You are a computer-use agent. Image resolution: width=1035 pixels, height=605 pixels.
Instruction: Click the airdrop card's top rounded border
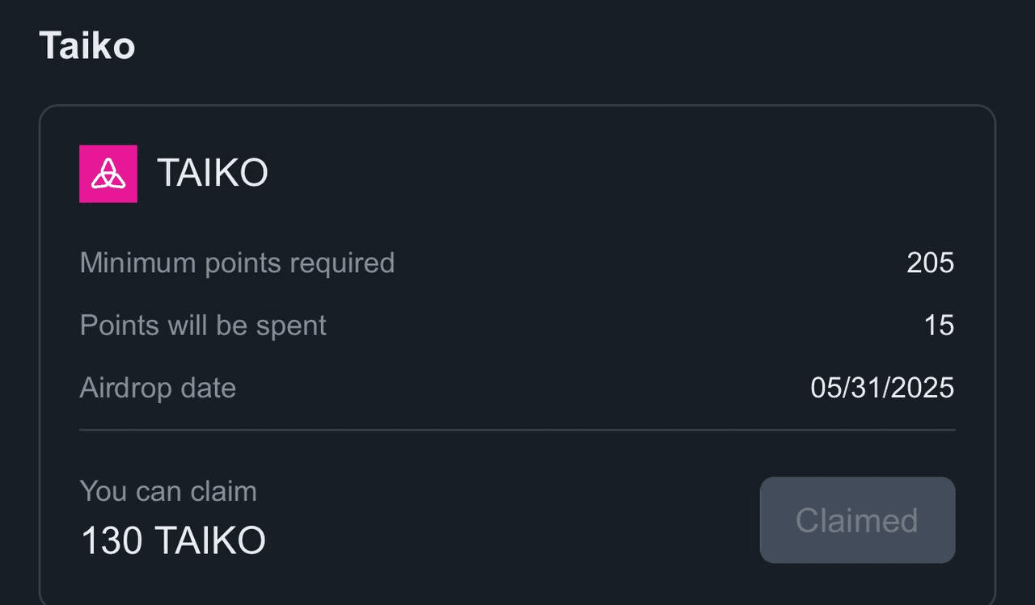pyautogui.click(x=517, y=106)
